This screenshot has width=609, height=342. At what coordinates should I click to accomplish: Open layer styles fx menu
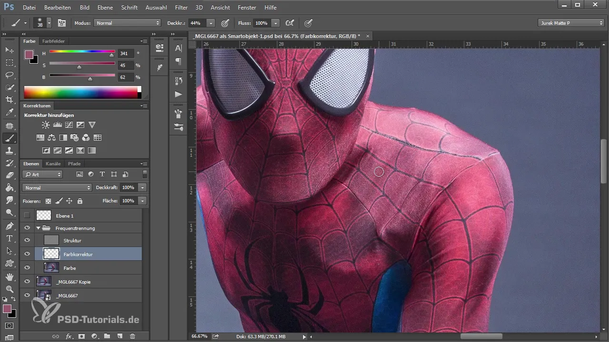(x=69, y=336)
